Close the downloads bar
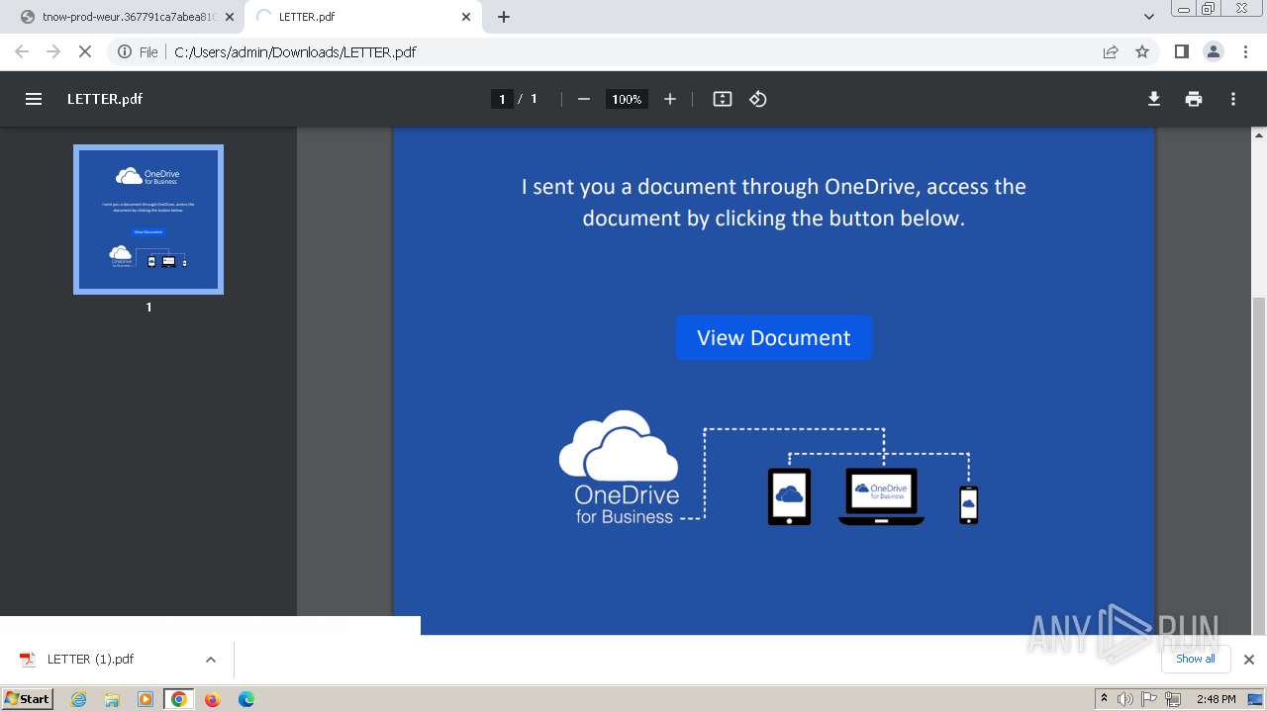Image resolution: width=1267 pixels, height=712 pixels. [1249, 660]
